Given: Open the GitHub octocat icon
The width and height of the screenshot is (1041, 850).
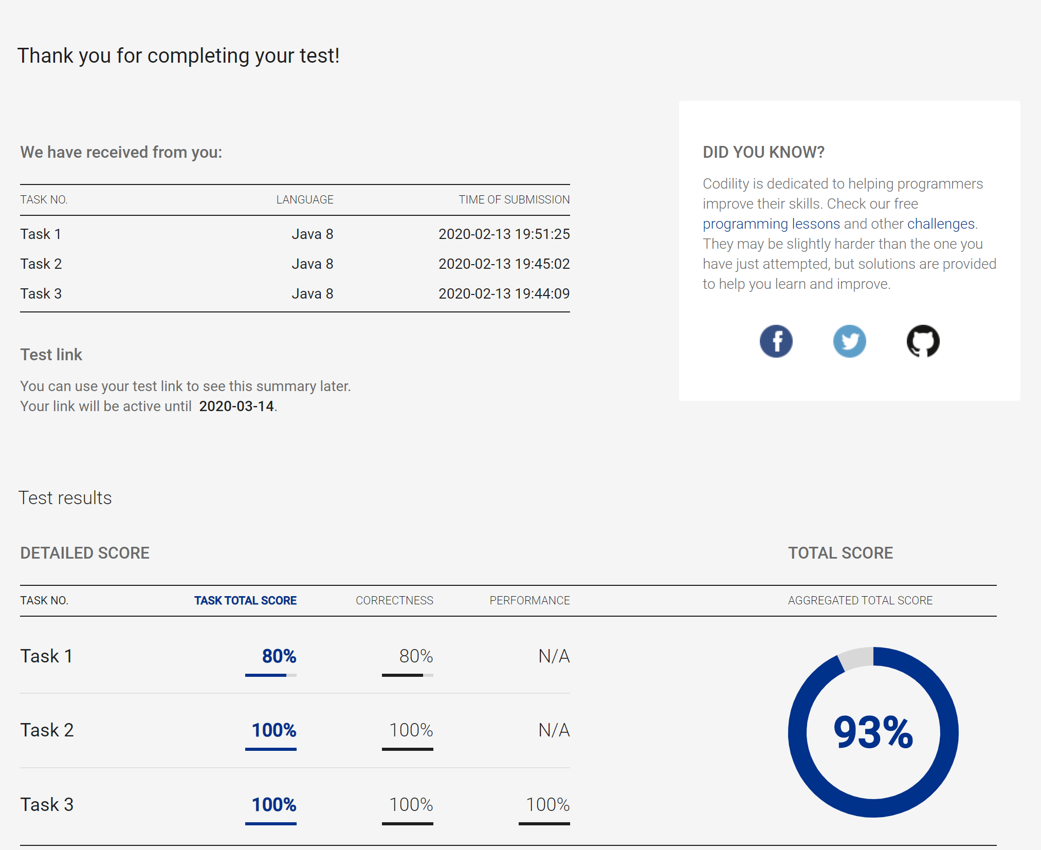Looking at the screenshot, I should click(x=923, y=341).
